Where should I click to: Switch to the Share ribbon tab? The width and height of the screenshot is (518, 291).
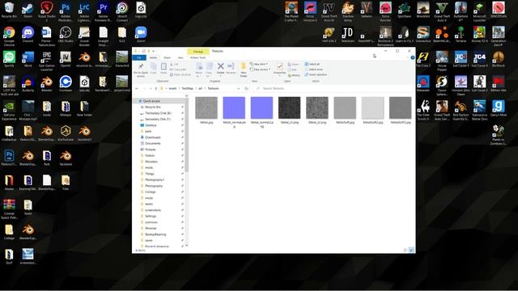pos(168,57)
